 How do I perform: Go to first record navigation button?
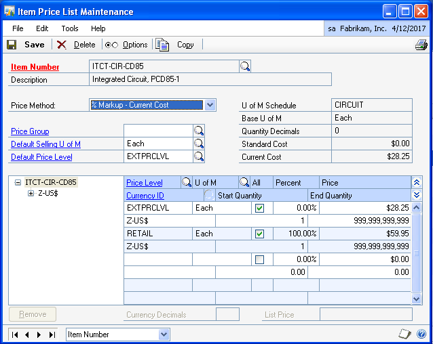click(15, 335)
